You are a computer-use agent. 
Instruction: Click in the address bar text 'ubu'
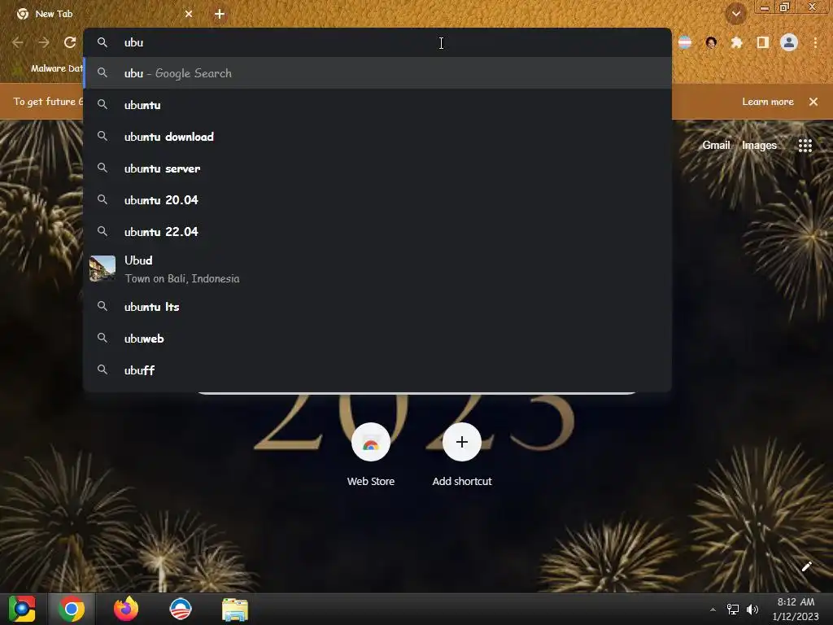(x=134, y=42)
